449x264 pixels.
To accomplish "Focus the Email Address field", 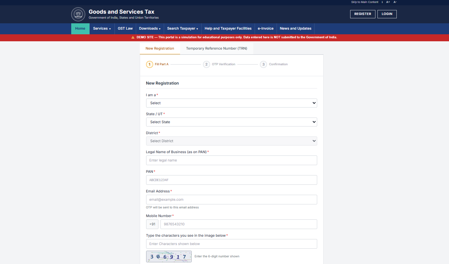I will [231, 200].
